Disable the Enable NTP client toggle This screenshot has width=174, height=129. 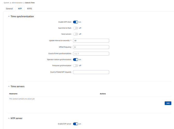click(76, 22)
